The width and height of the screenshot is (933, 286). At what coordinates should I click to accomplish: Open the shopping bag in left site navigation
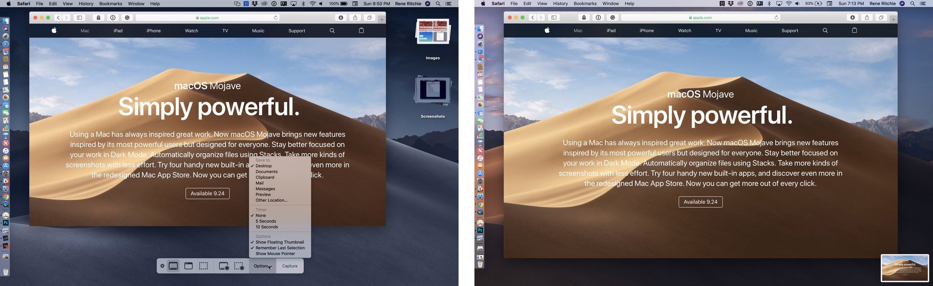(361, 30)
